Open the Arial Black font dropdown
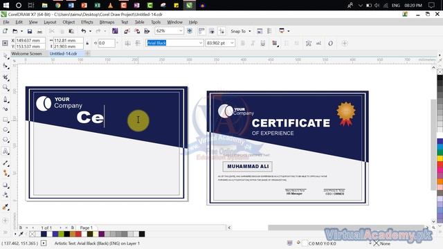Viewport: 443px width, 249px height. pos(201,43)
